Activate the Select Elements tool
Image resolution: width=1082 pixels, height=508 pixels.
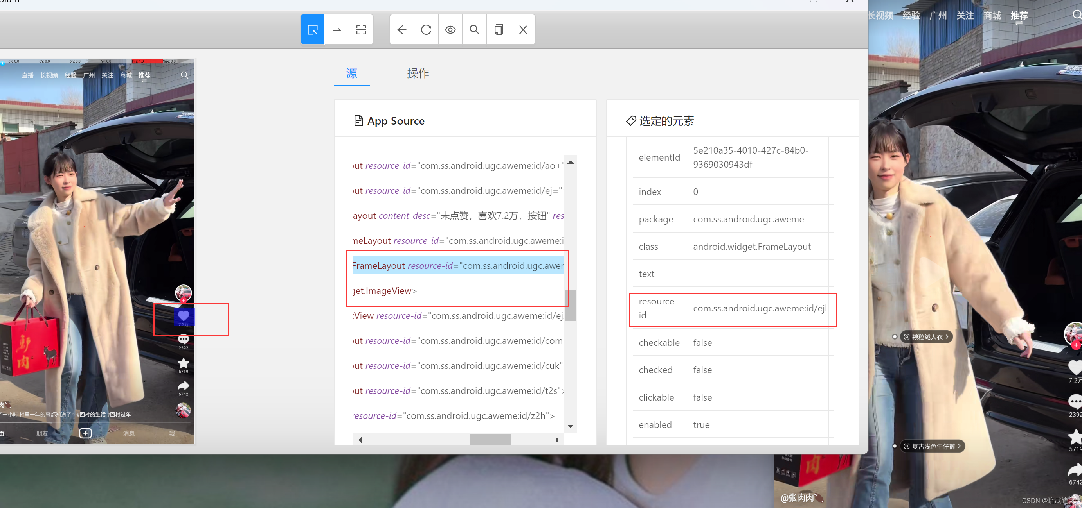313,29
